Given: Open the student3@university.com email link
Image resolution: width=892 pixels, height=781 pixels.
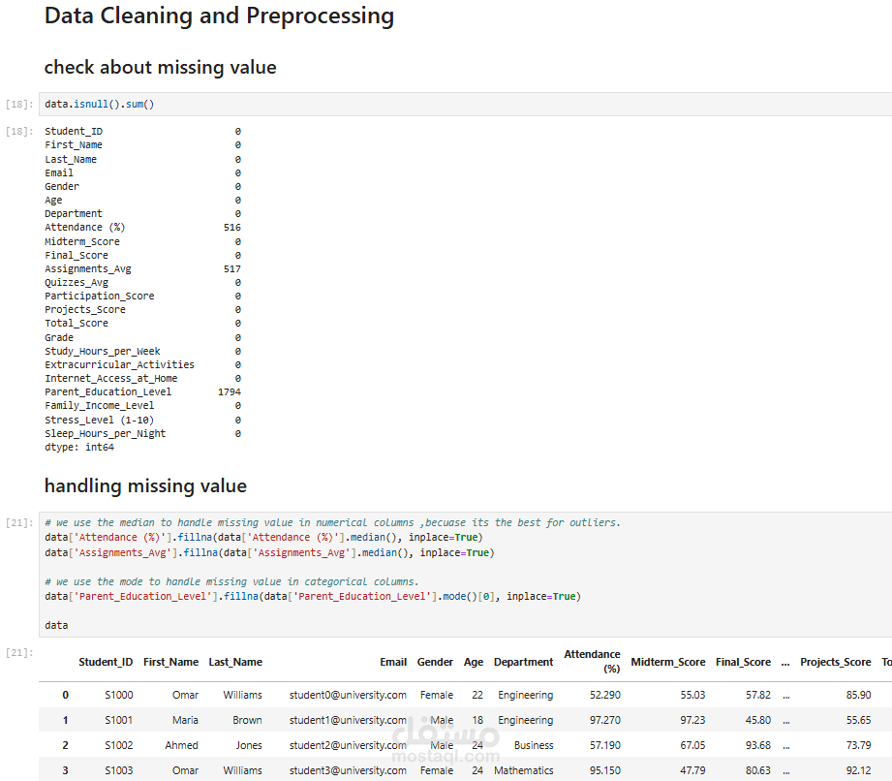Looking at the screenshot, I should (x=348, y=771).
